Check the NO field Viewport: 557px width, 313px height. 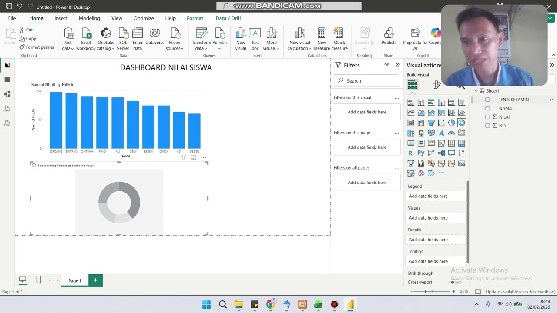pyautogui.click(x=487, y=126)
